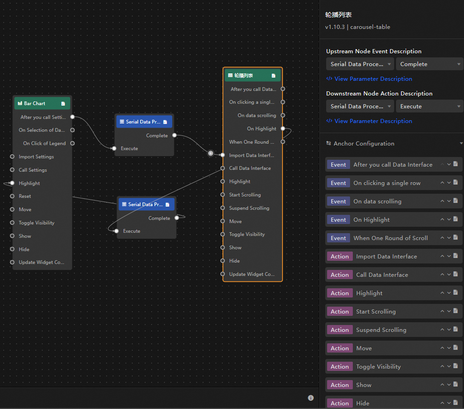The image size is (464, 409).
Task: Click document icon on lower Serial Data Processing node
Action: [168, 205]
